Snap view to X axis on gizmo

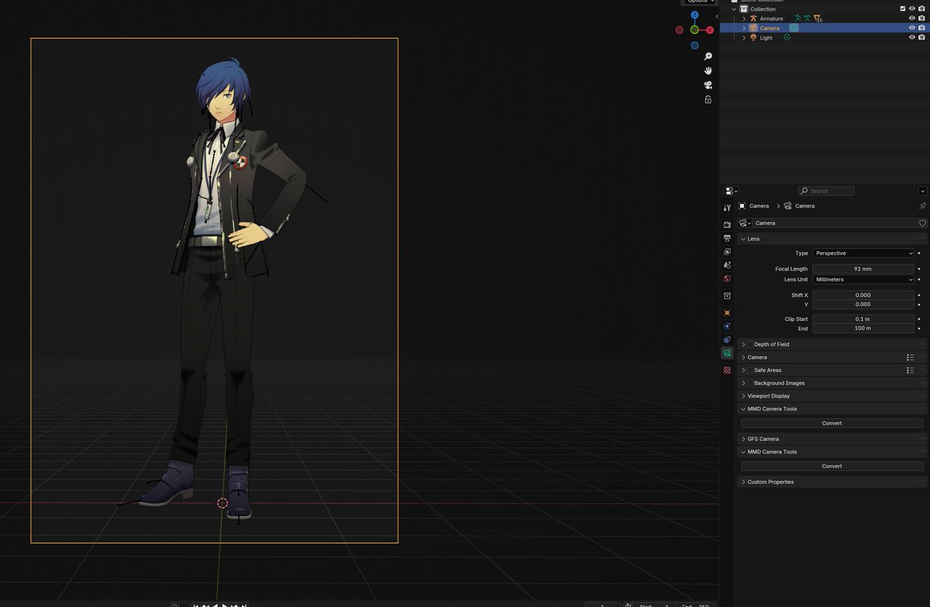pyautogui.click(x=709, y=29)
